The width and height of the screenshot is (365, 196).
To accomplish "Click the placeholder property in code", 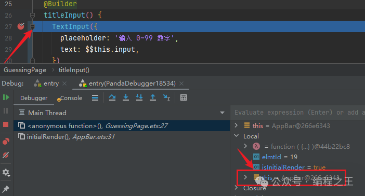I will [x=83, y=38].
